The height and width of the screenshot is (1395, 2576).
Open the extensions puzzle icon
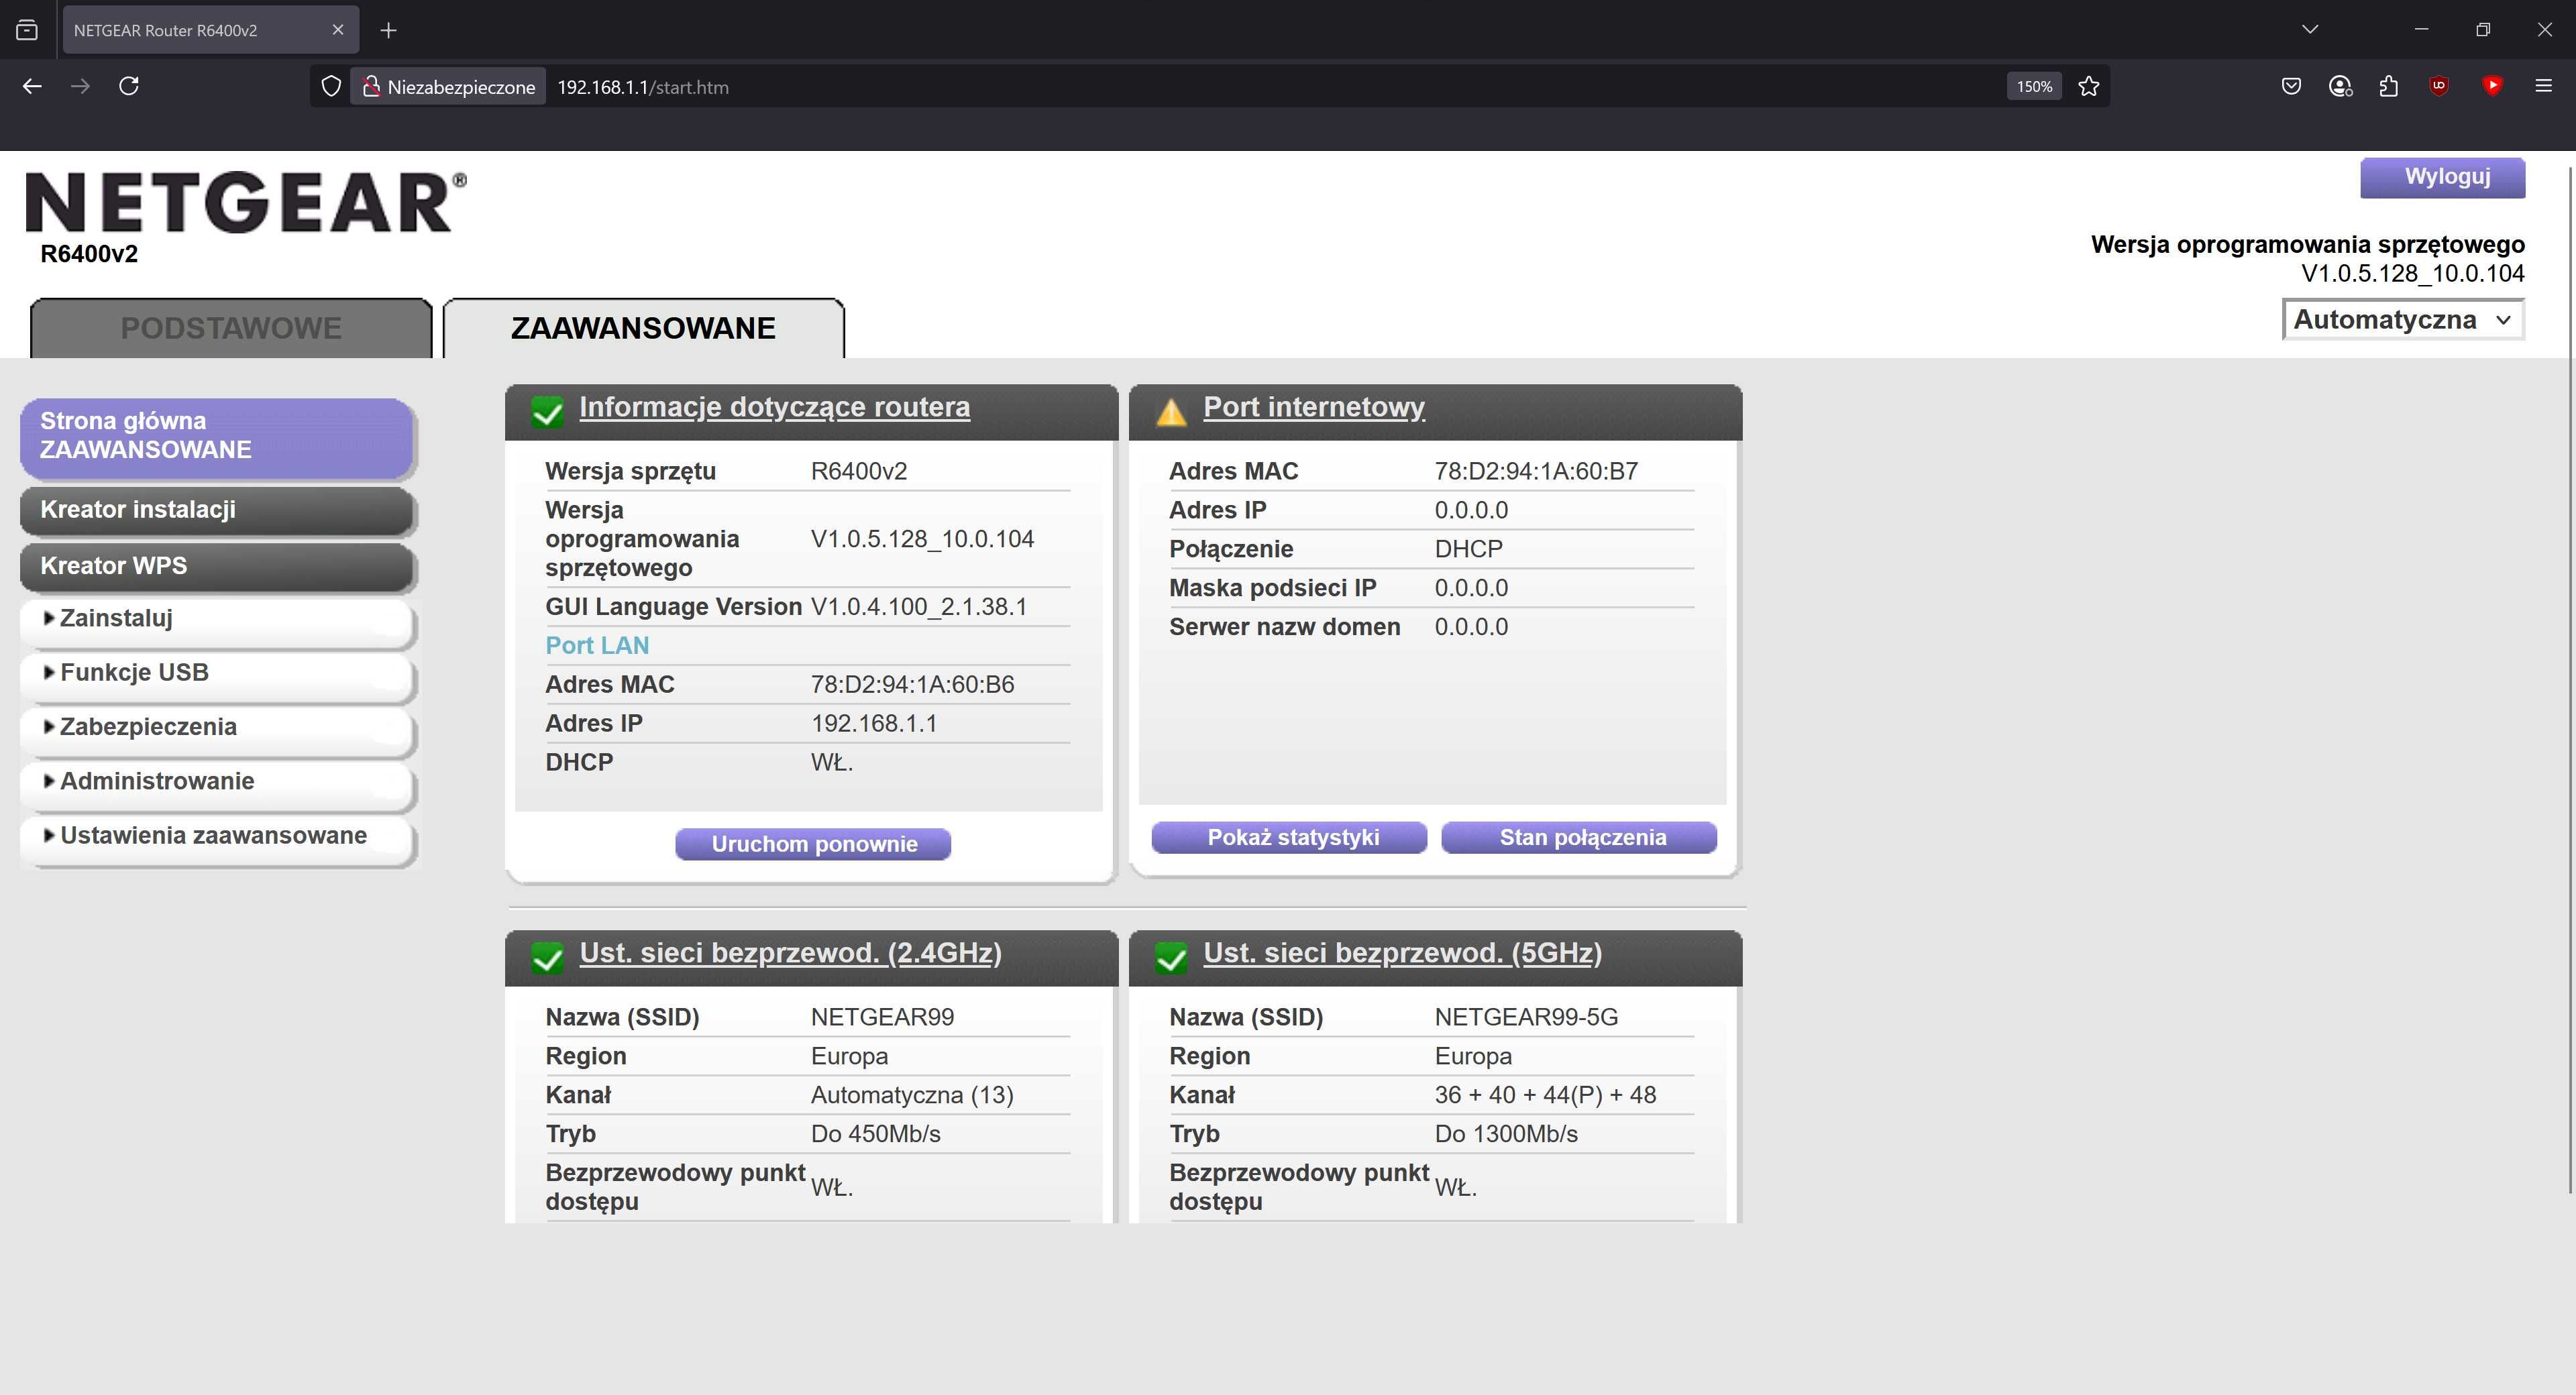point(2389,87)
